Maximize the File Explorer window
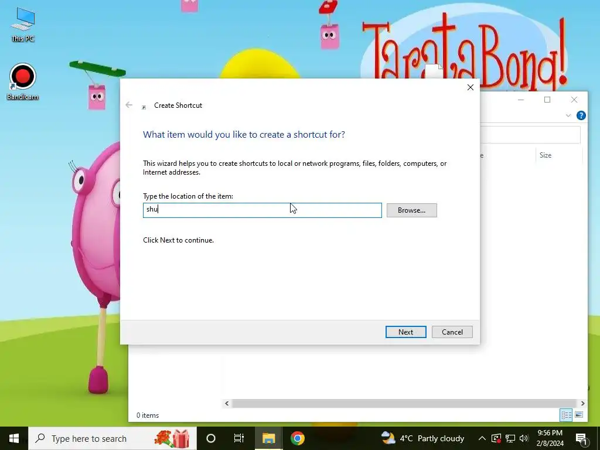The height and width of the screenshot is (450, 600). tap(547, 100)
